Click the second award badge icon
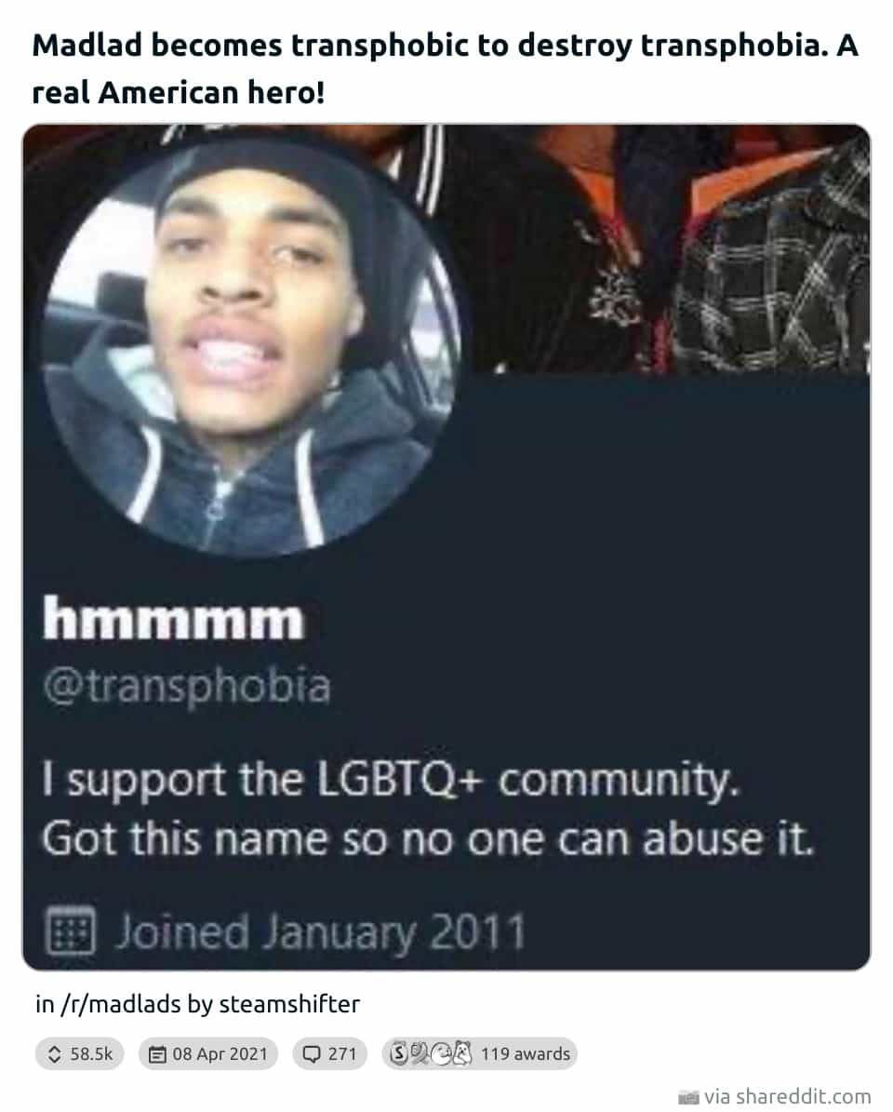Viewport: 893px width, 1112px height. 419,1054
